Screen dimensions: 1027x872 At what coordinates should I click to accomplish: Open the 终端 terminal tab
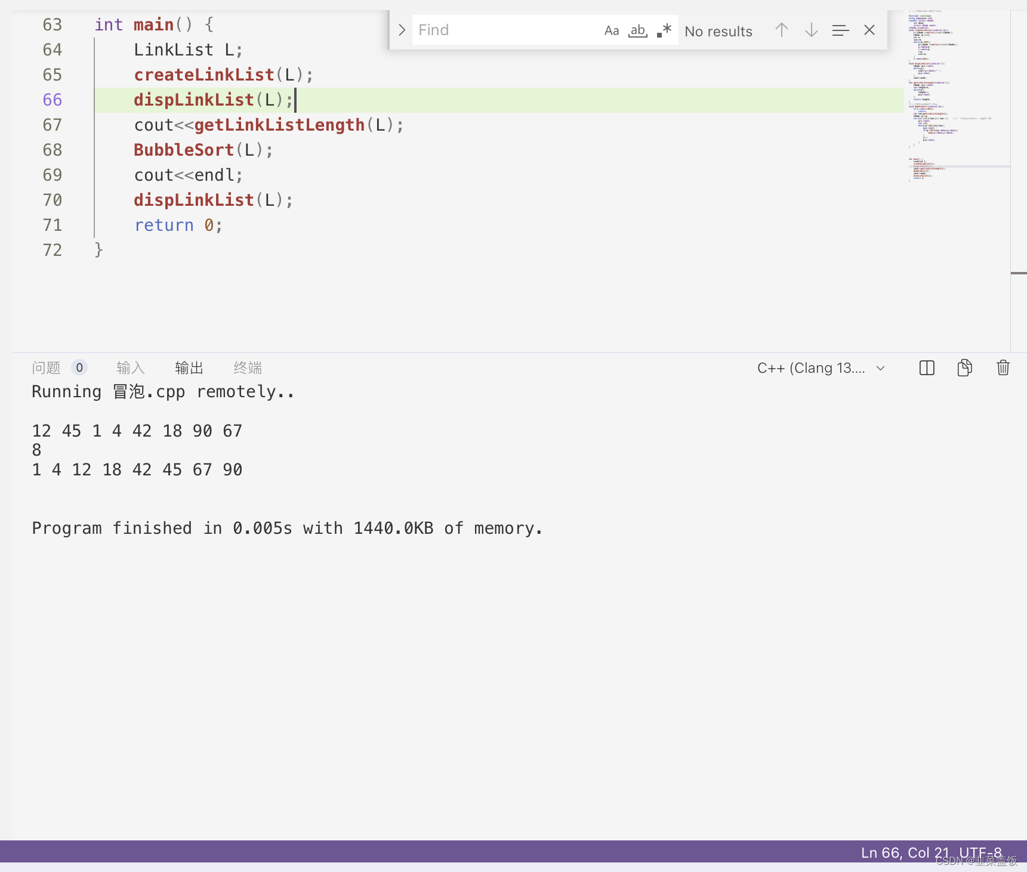(x=248, y=367)
